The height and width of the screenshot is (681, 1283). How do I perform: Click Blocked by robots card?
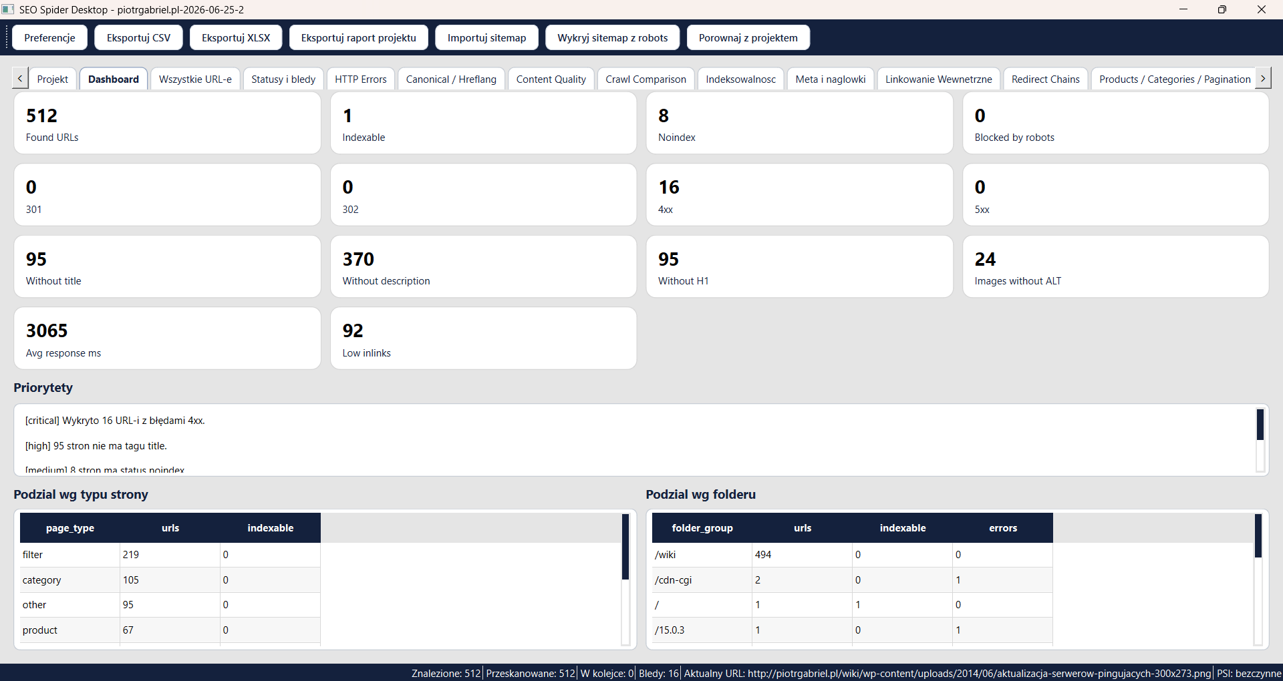pyautogui.click(x=1115, y=124)
